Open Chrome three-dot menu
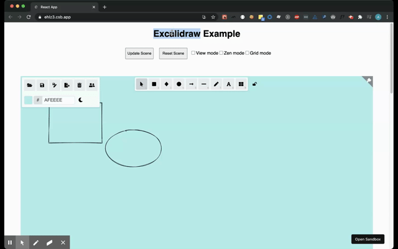This screenshot has width=398, height=249. pyautogui.click(x=387, y=17)
